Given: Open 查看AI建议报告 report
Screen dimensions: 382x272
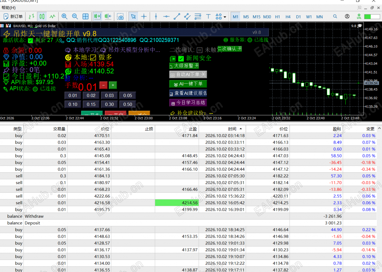Looking at the screenshot, I should (x=188, y=93).
